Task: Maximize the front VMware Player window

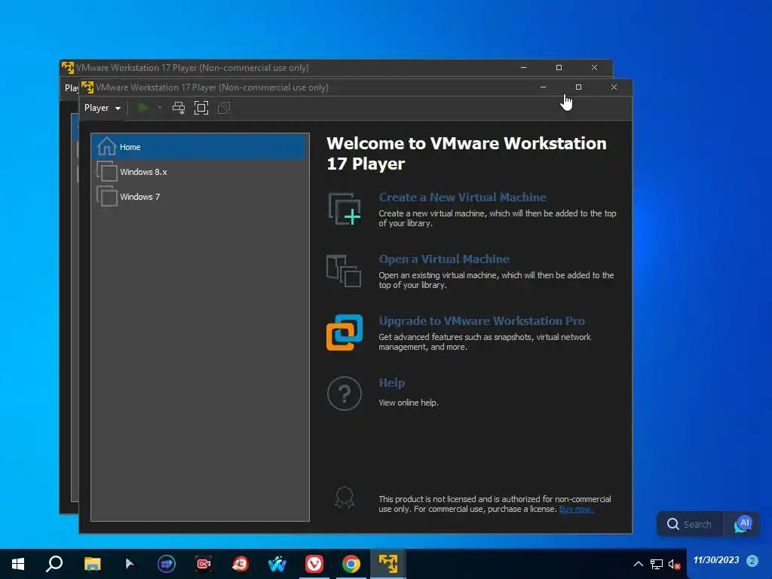Action: (578, 87)
